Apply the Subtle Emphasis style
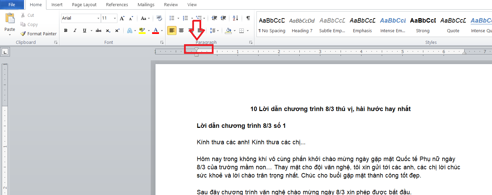Screen dimensions: 492x195 point(332,25)
